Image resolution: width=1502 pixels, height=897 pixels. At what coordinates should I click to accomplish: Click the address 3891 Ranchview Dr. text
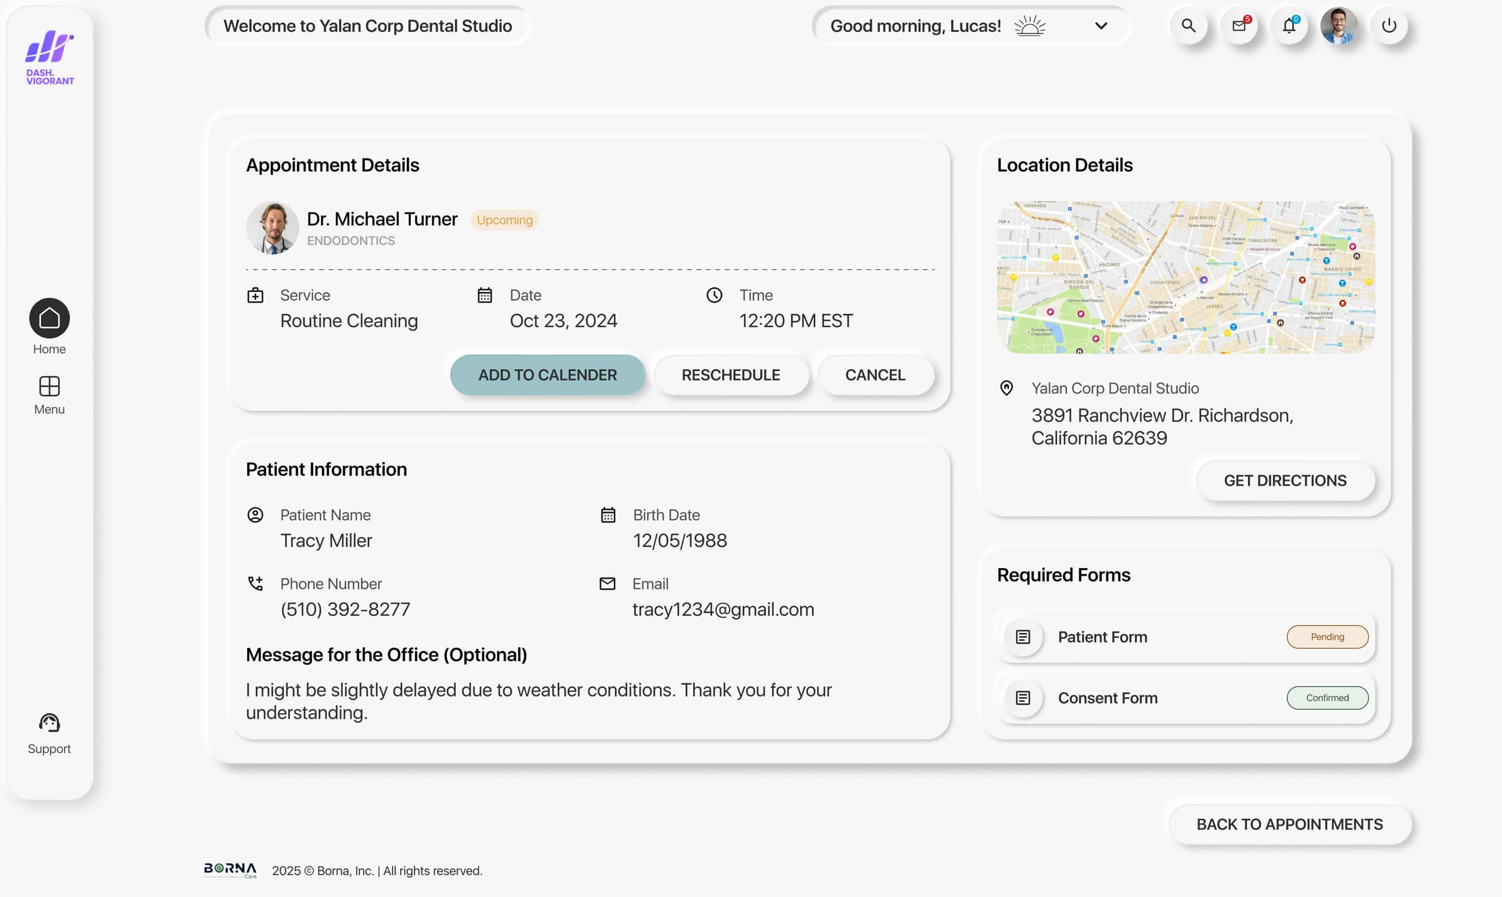pos(1162,426)
